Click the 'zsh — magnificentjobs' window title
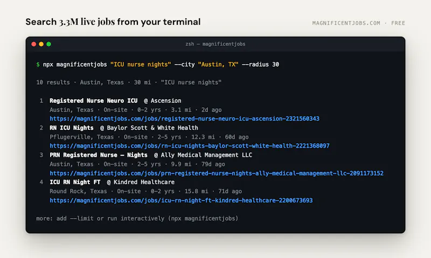 tap(215, 44)
